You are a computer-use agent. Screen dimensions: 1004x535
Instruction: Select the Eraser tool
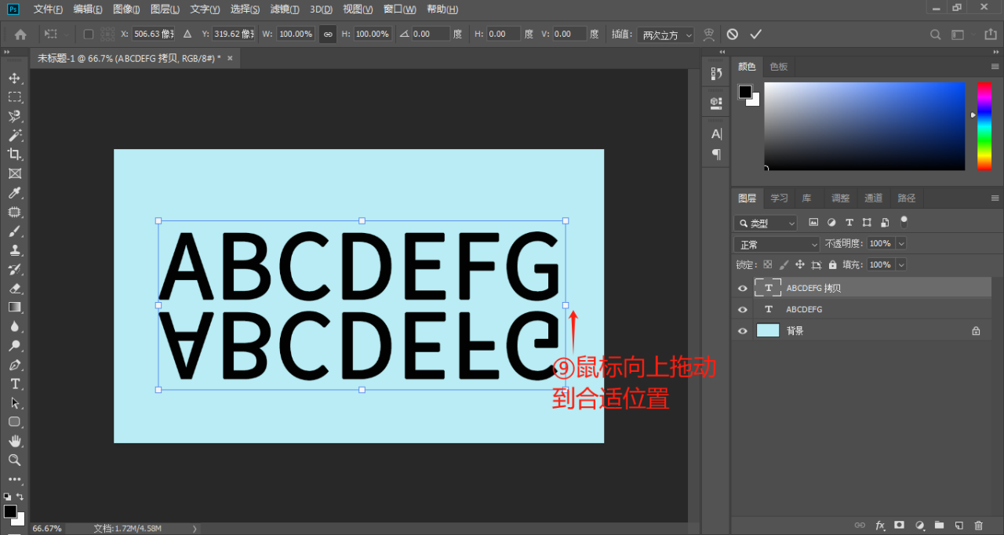pyautogui.click(x=14, y=289)
